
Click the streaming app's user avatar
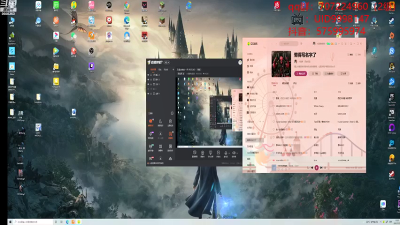click(x=240, y=62)
